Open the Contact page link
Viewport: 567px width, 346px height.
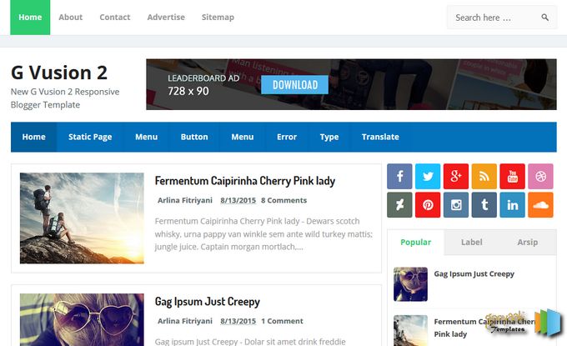tap(114, 18)
